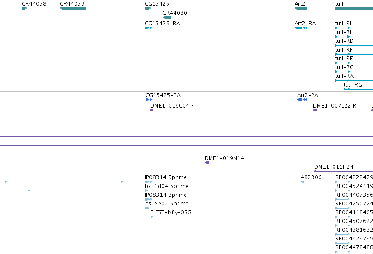The image size is (373, 254).
Task: Click the IP08314.3prime EST label
Action: point(165,195)
